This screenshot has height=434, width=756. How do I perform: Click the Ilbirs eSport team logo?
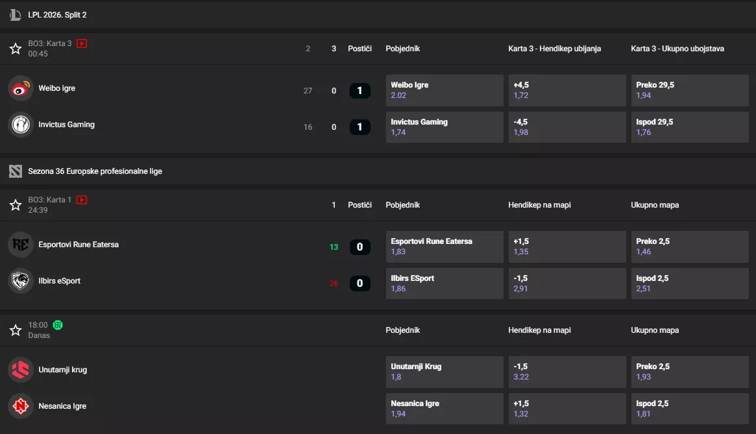coord(21,281)
